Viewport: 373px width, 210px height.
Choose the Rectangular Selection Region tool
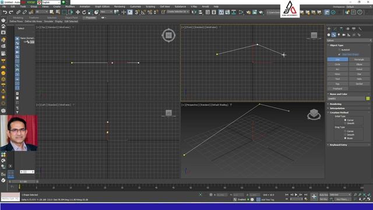(64, 12)
